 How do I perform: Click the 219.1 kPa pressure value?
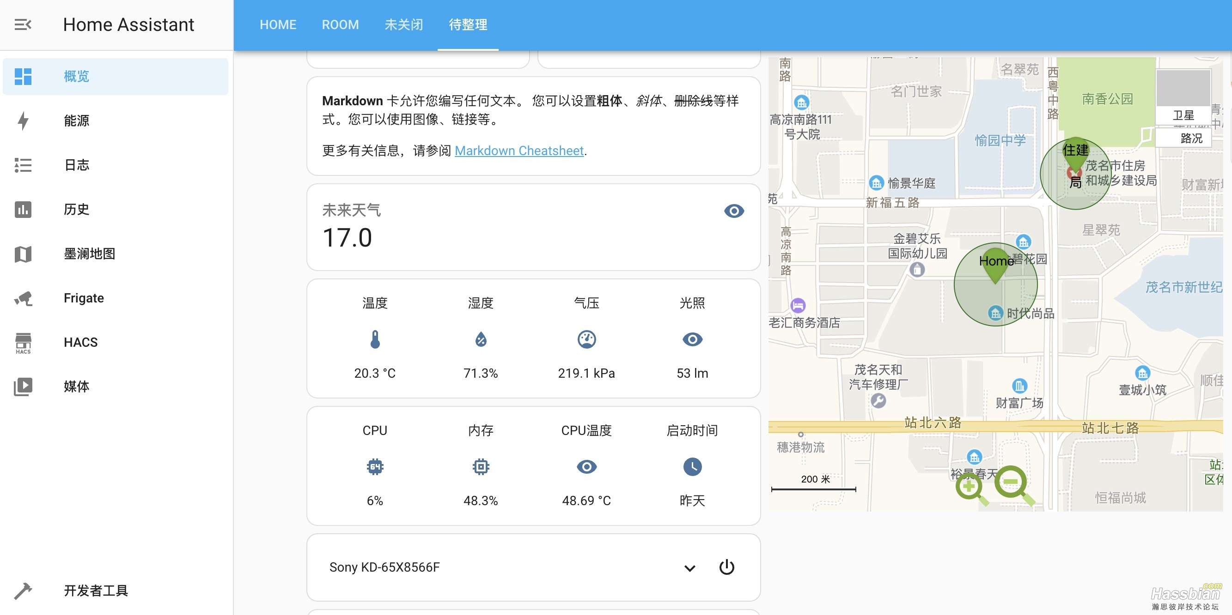(x=586, y=373)
